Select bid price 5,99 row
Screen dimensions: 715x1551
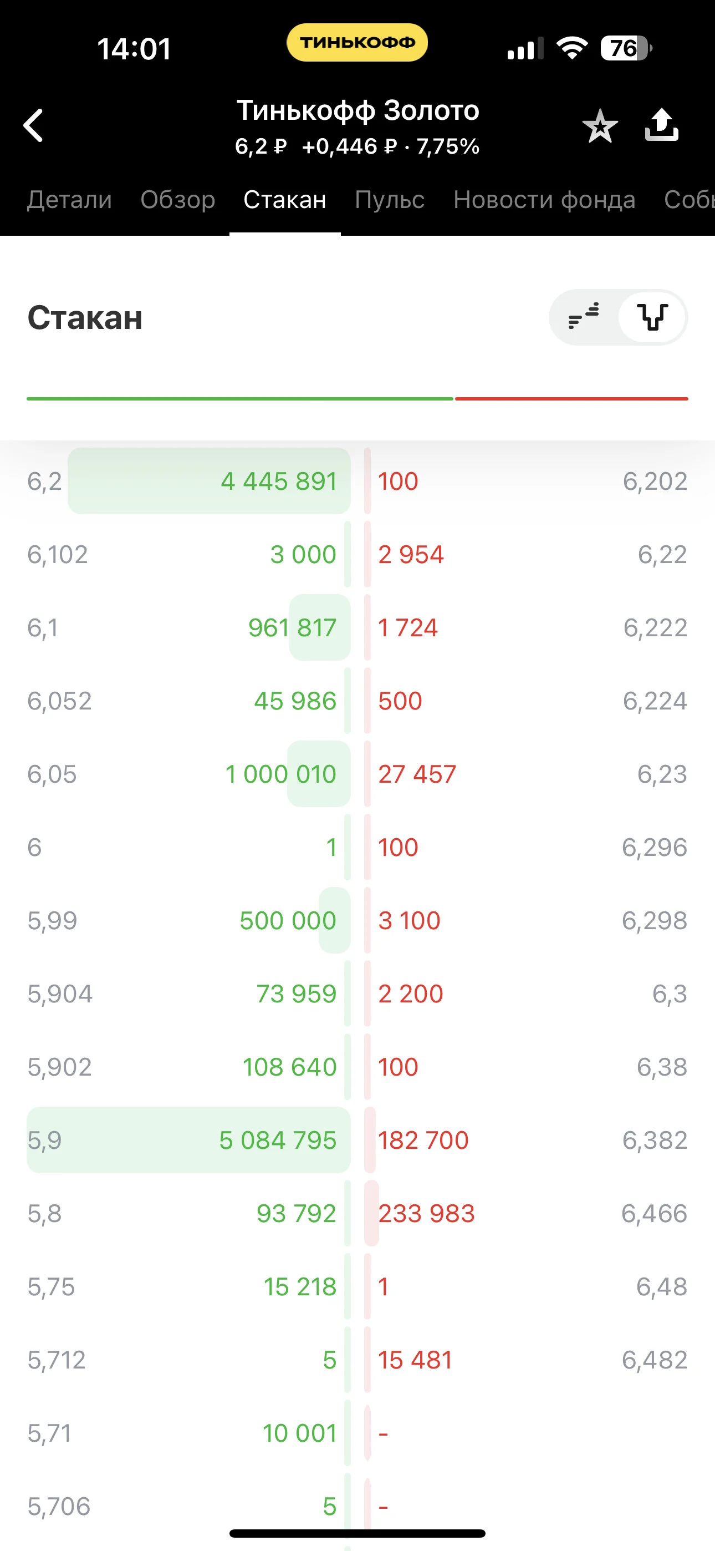(188, 920)
